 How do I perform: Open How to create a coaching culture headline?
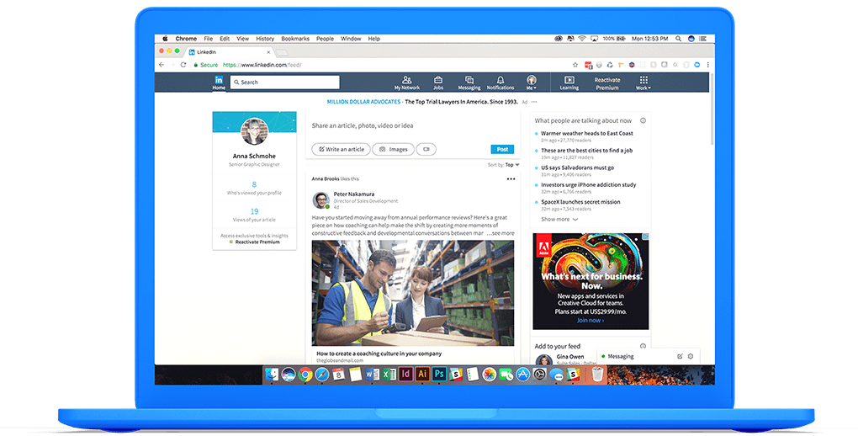click(379, 354)
